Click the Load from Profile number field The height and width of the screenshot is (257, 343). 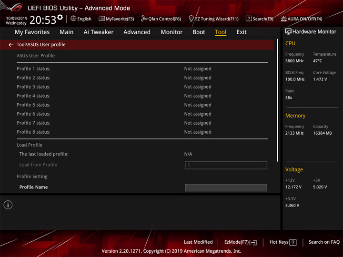coord(226,165)
